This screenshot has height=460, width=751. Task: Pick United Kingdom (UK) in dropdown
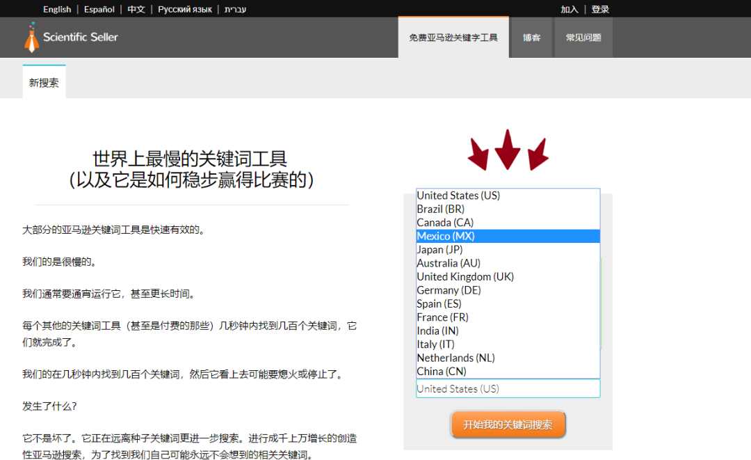point(465,277)
